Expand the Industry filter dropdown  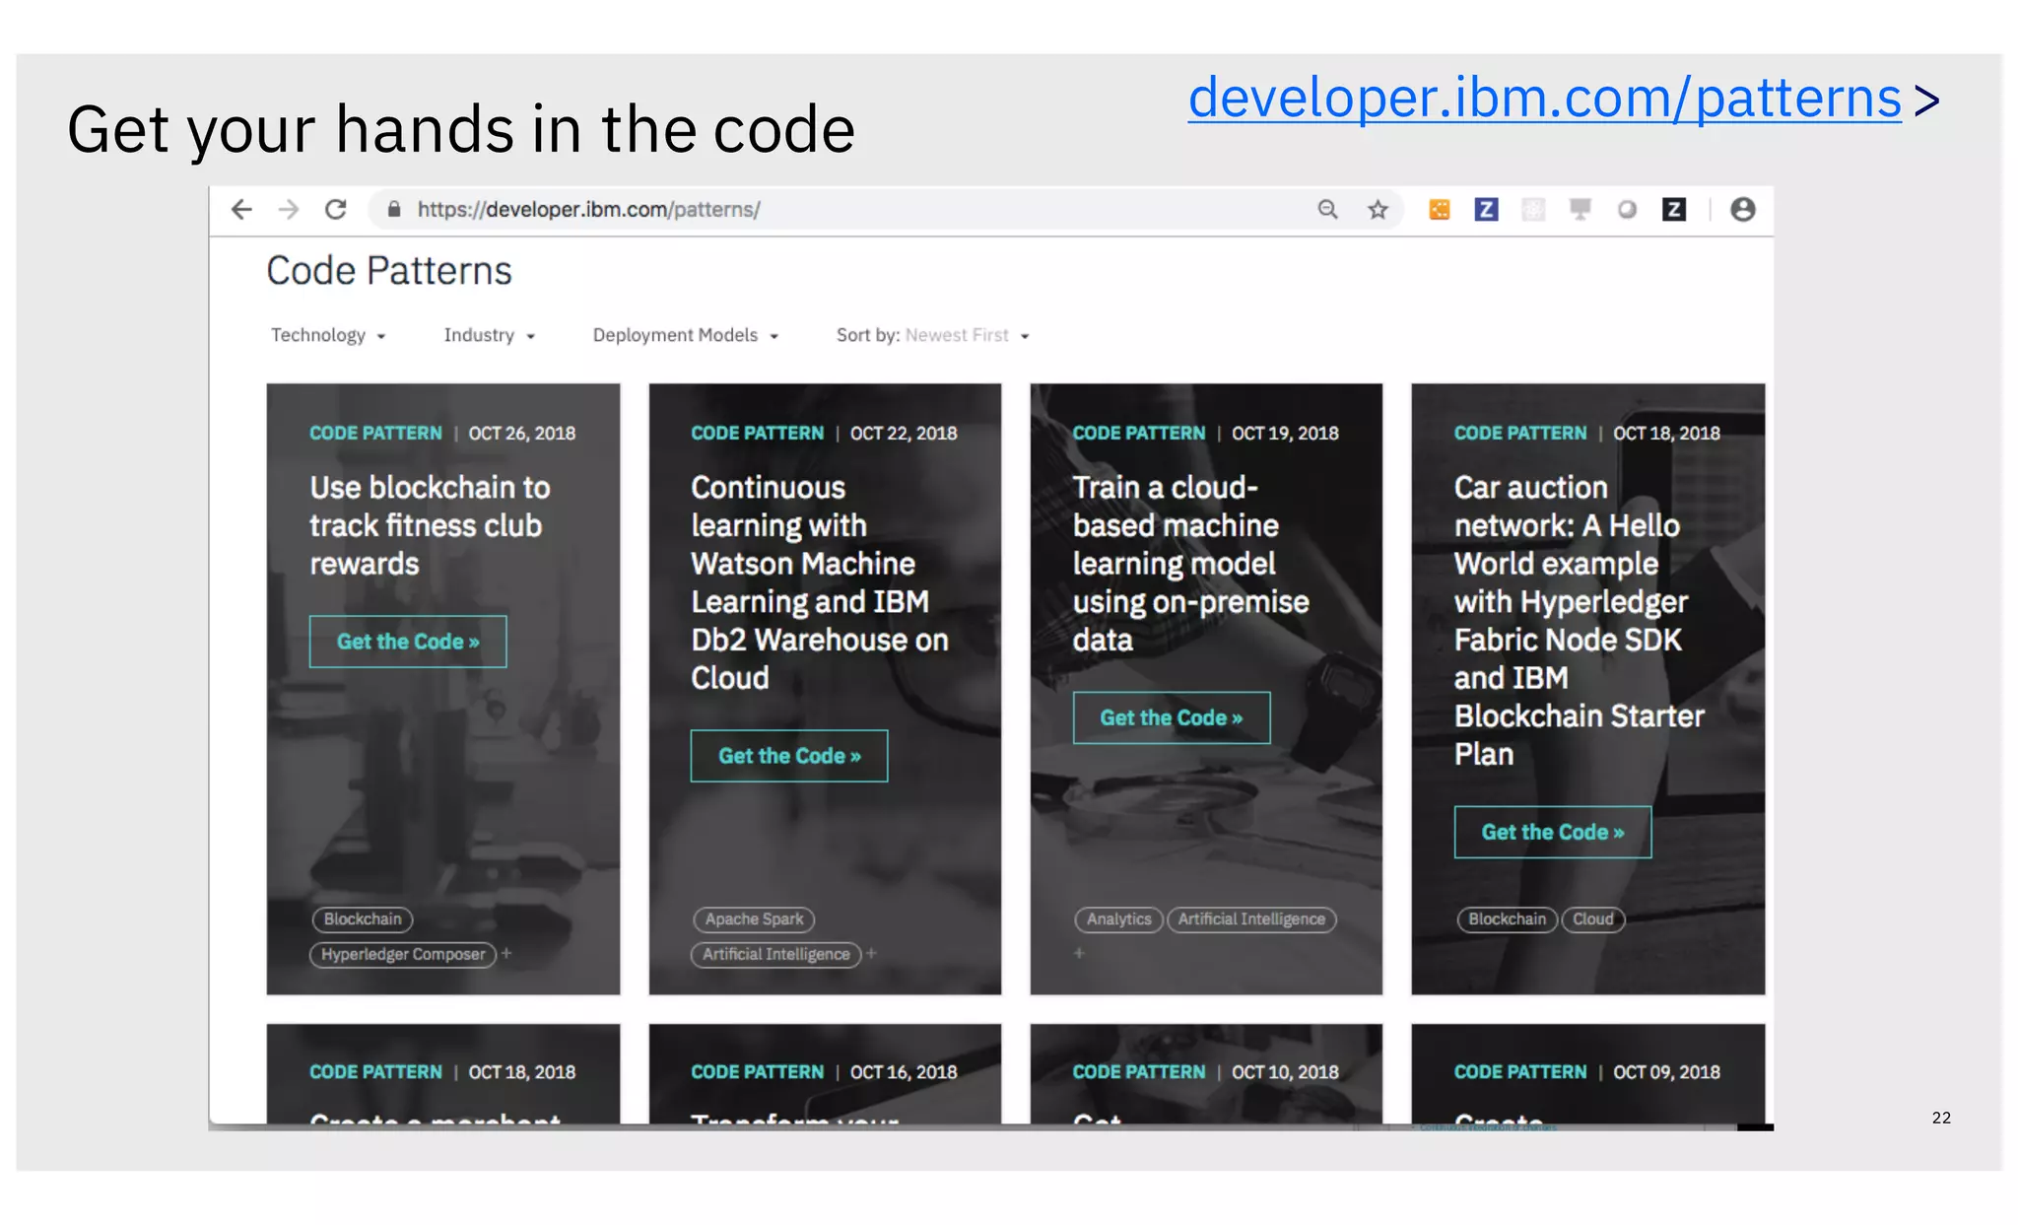(489, 335)
